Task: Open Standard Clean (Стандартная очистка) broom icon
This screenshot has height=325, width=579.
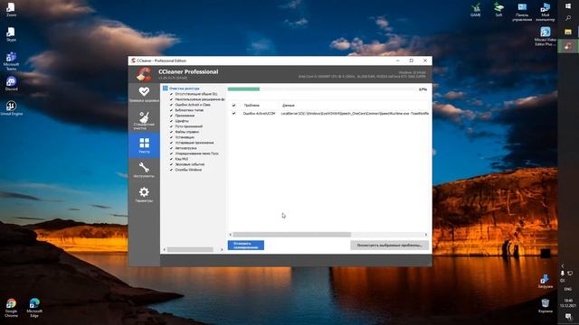Action: (x=144, y=120)
